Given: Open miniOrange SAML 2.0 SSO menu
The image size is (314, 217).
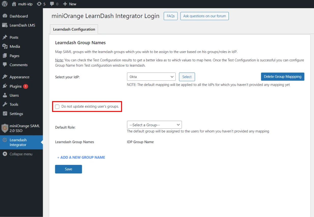Looking at the screenshot, I should [x=21, y=128].
